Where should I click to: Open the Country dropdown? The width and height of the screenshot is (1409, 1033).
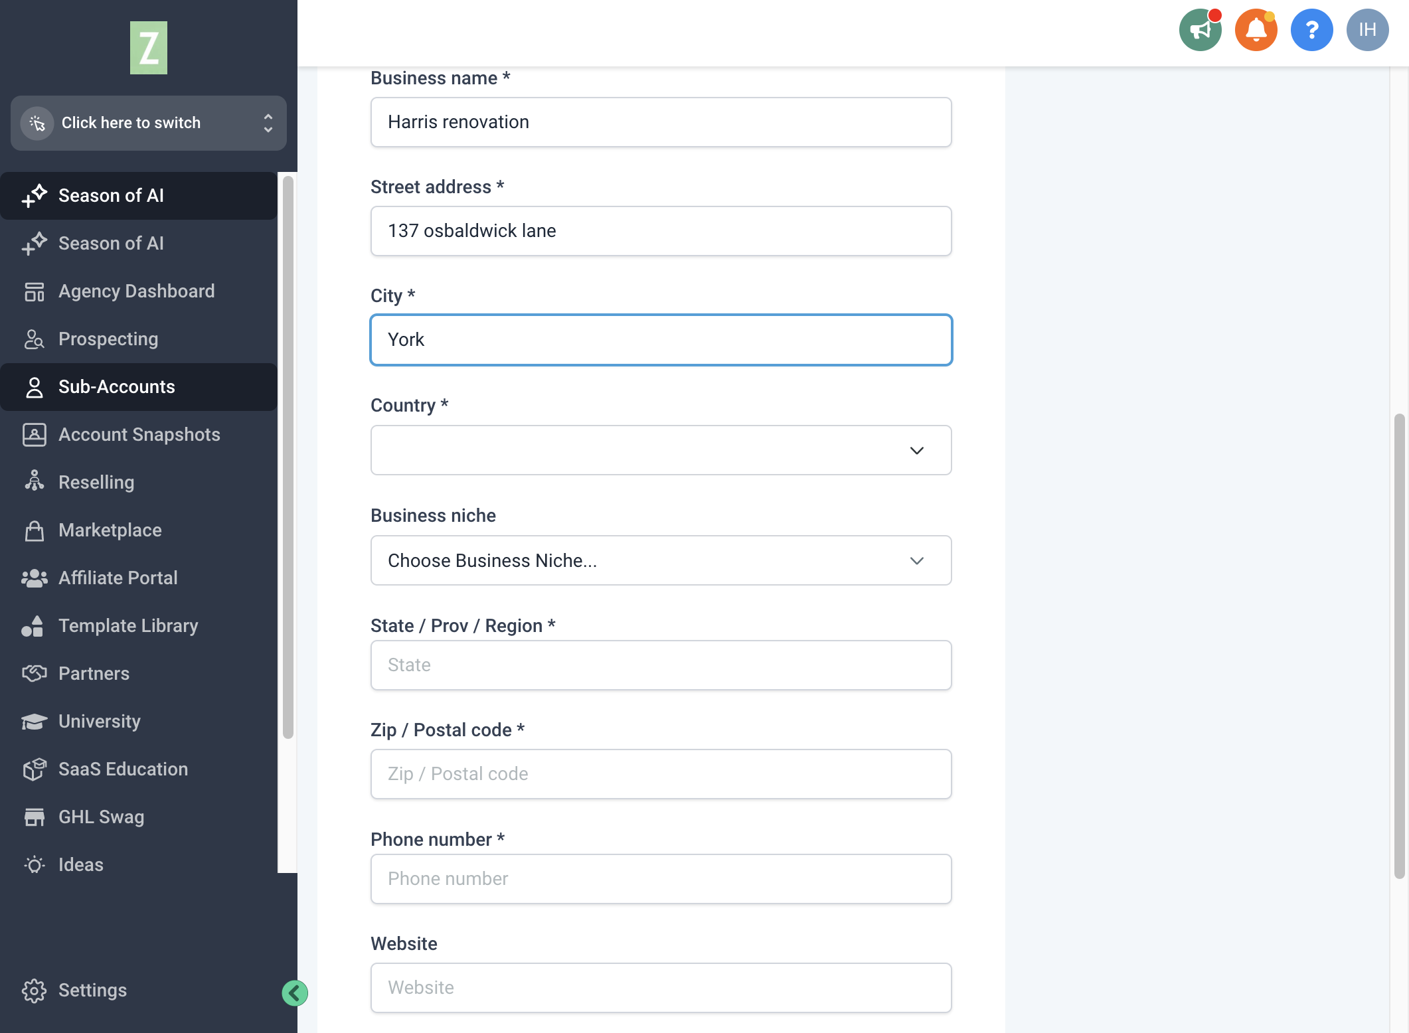[x=661, y=450]
